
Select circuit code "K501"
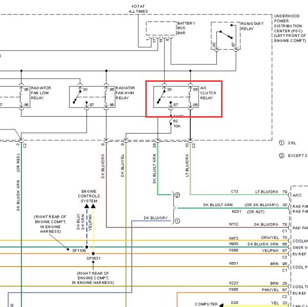click(x=233, y=264)
